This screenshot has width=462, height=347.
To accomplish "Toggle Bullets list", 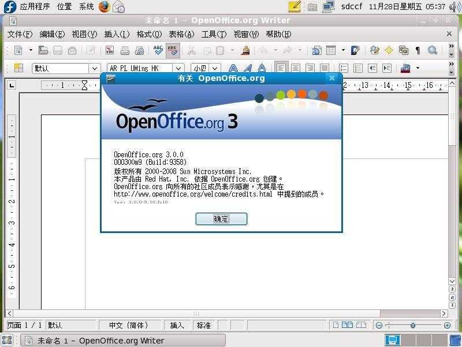I will 358,68.
